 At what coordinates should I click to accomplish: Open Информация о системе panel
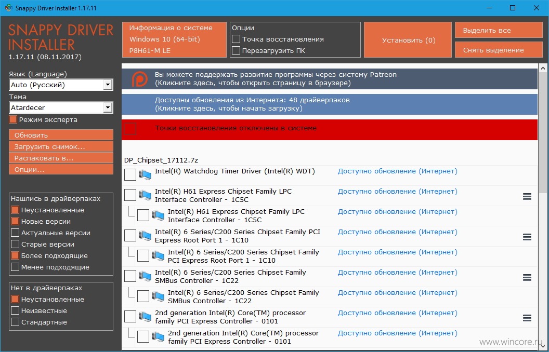(x=174, y=39)
